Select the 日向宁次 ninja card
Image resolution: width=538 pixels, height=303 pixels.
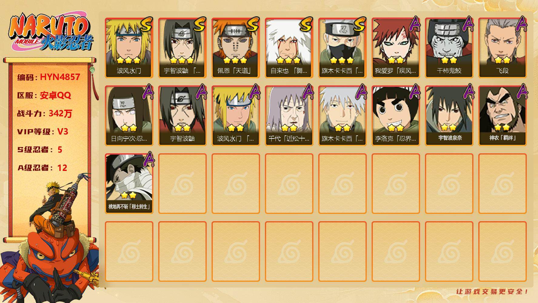(129, 116)
